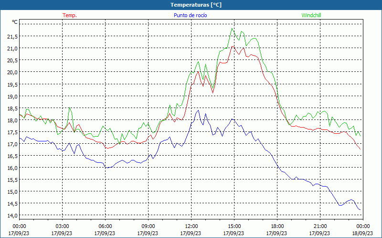382x238 pixels.
Task: Click the 17/09/23 date under 06:00
Action: pyautogui.click(x=105, y=233)
